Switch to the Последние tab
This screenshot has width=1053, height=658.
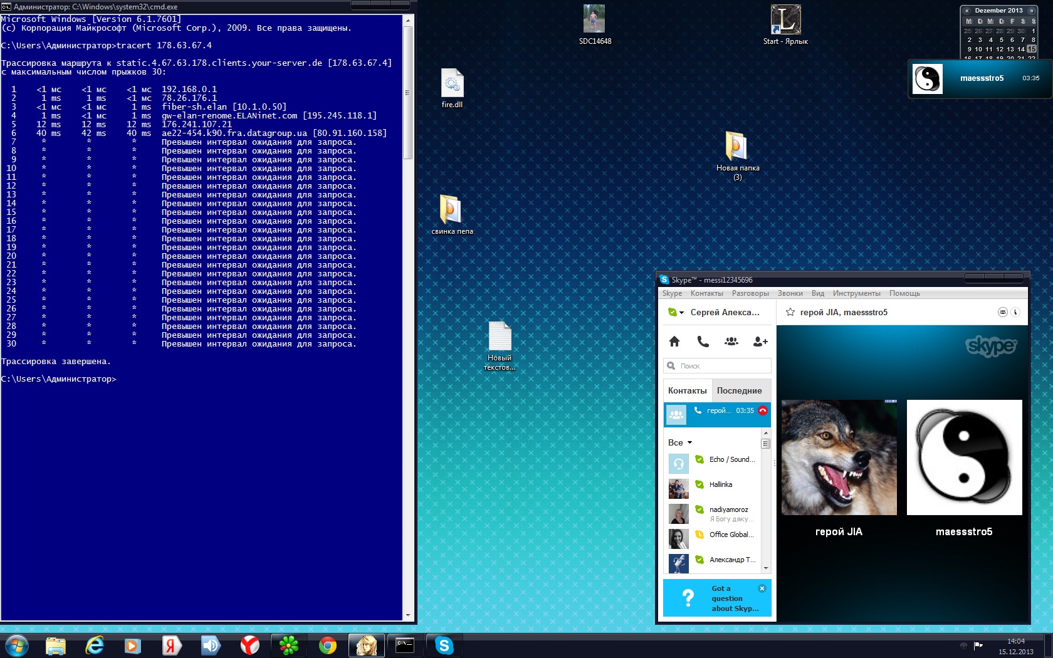coord(739,390)
